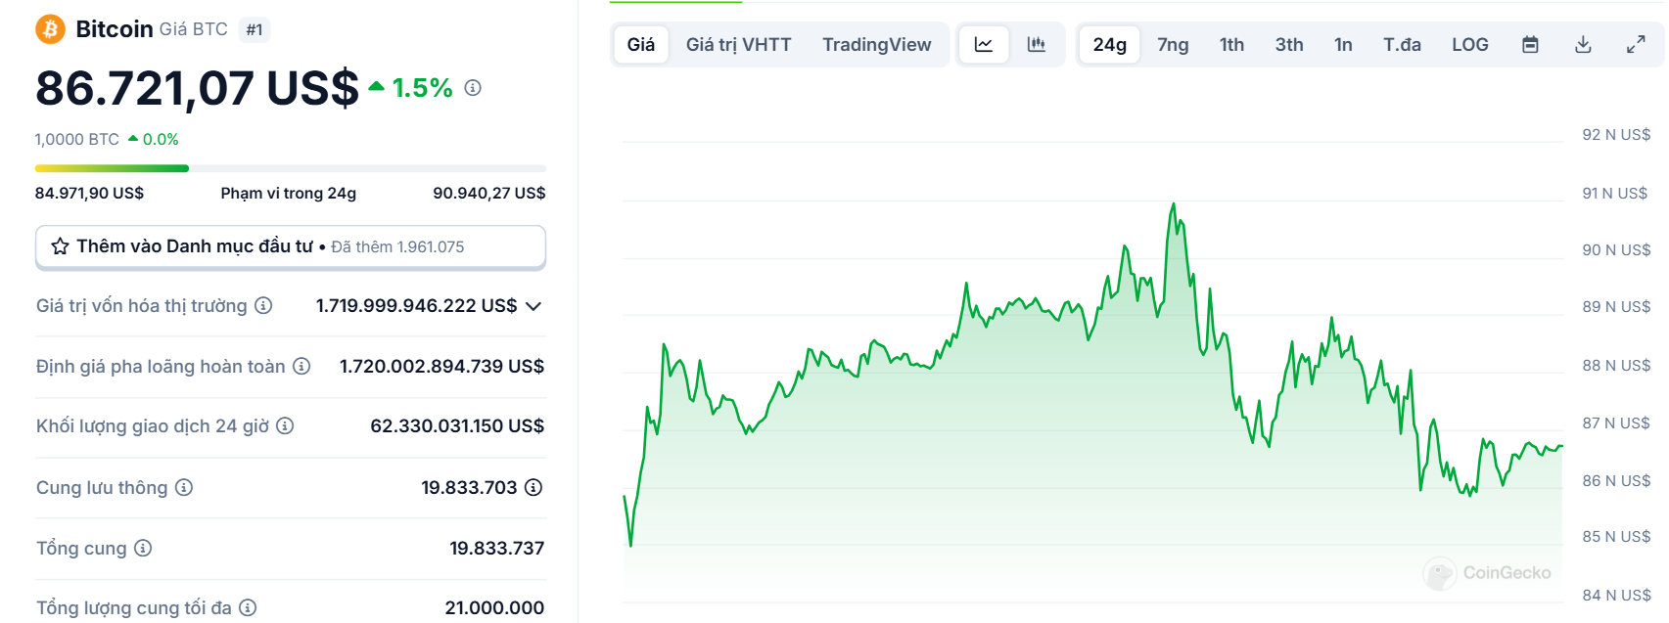This screenshot has height=623, width=1669.
Task: Switch to TradingView tab
Action: (877, 44)
